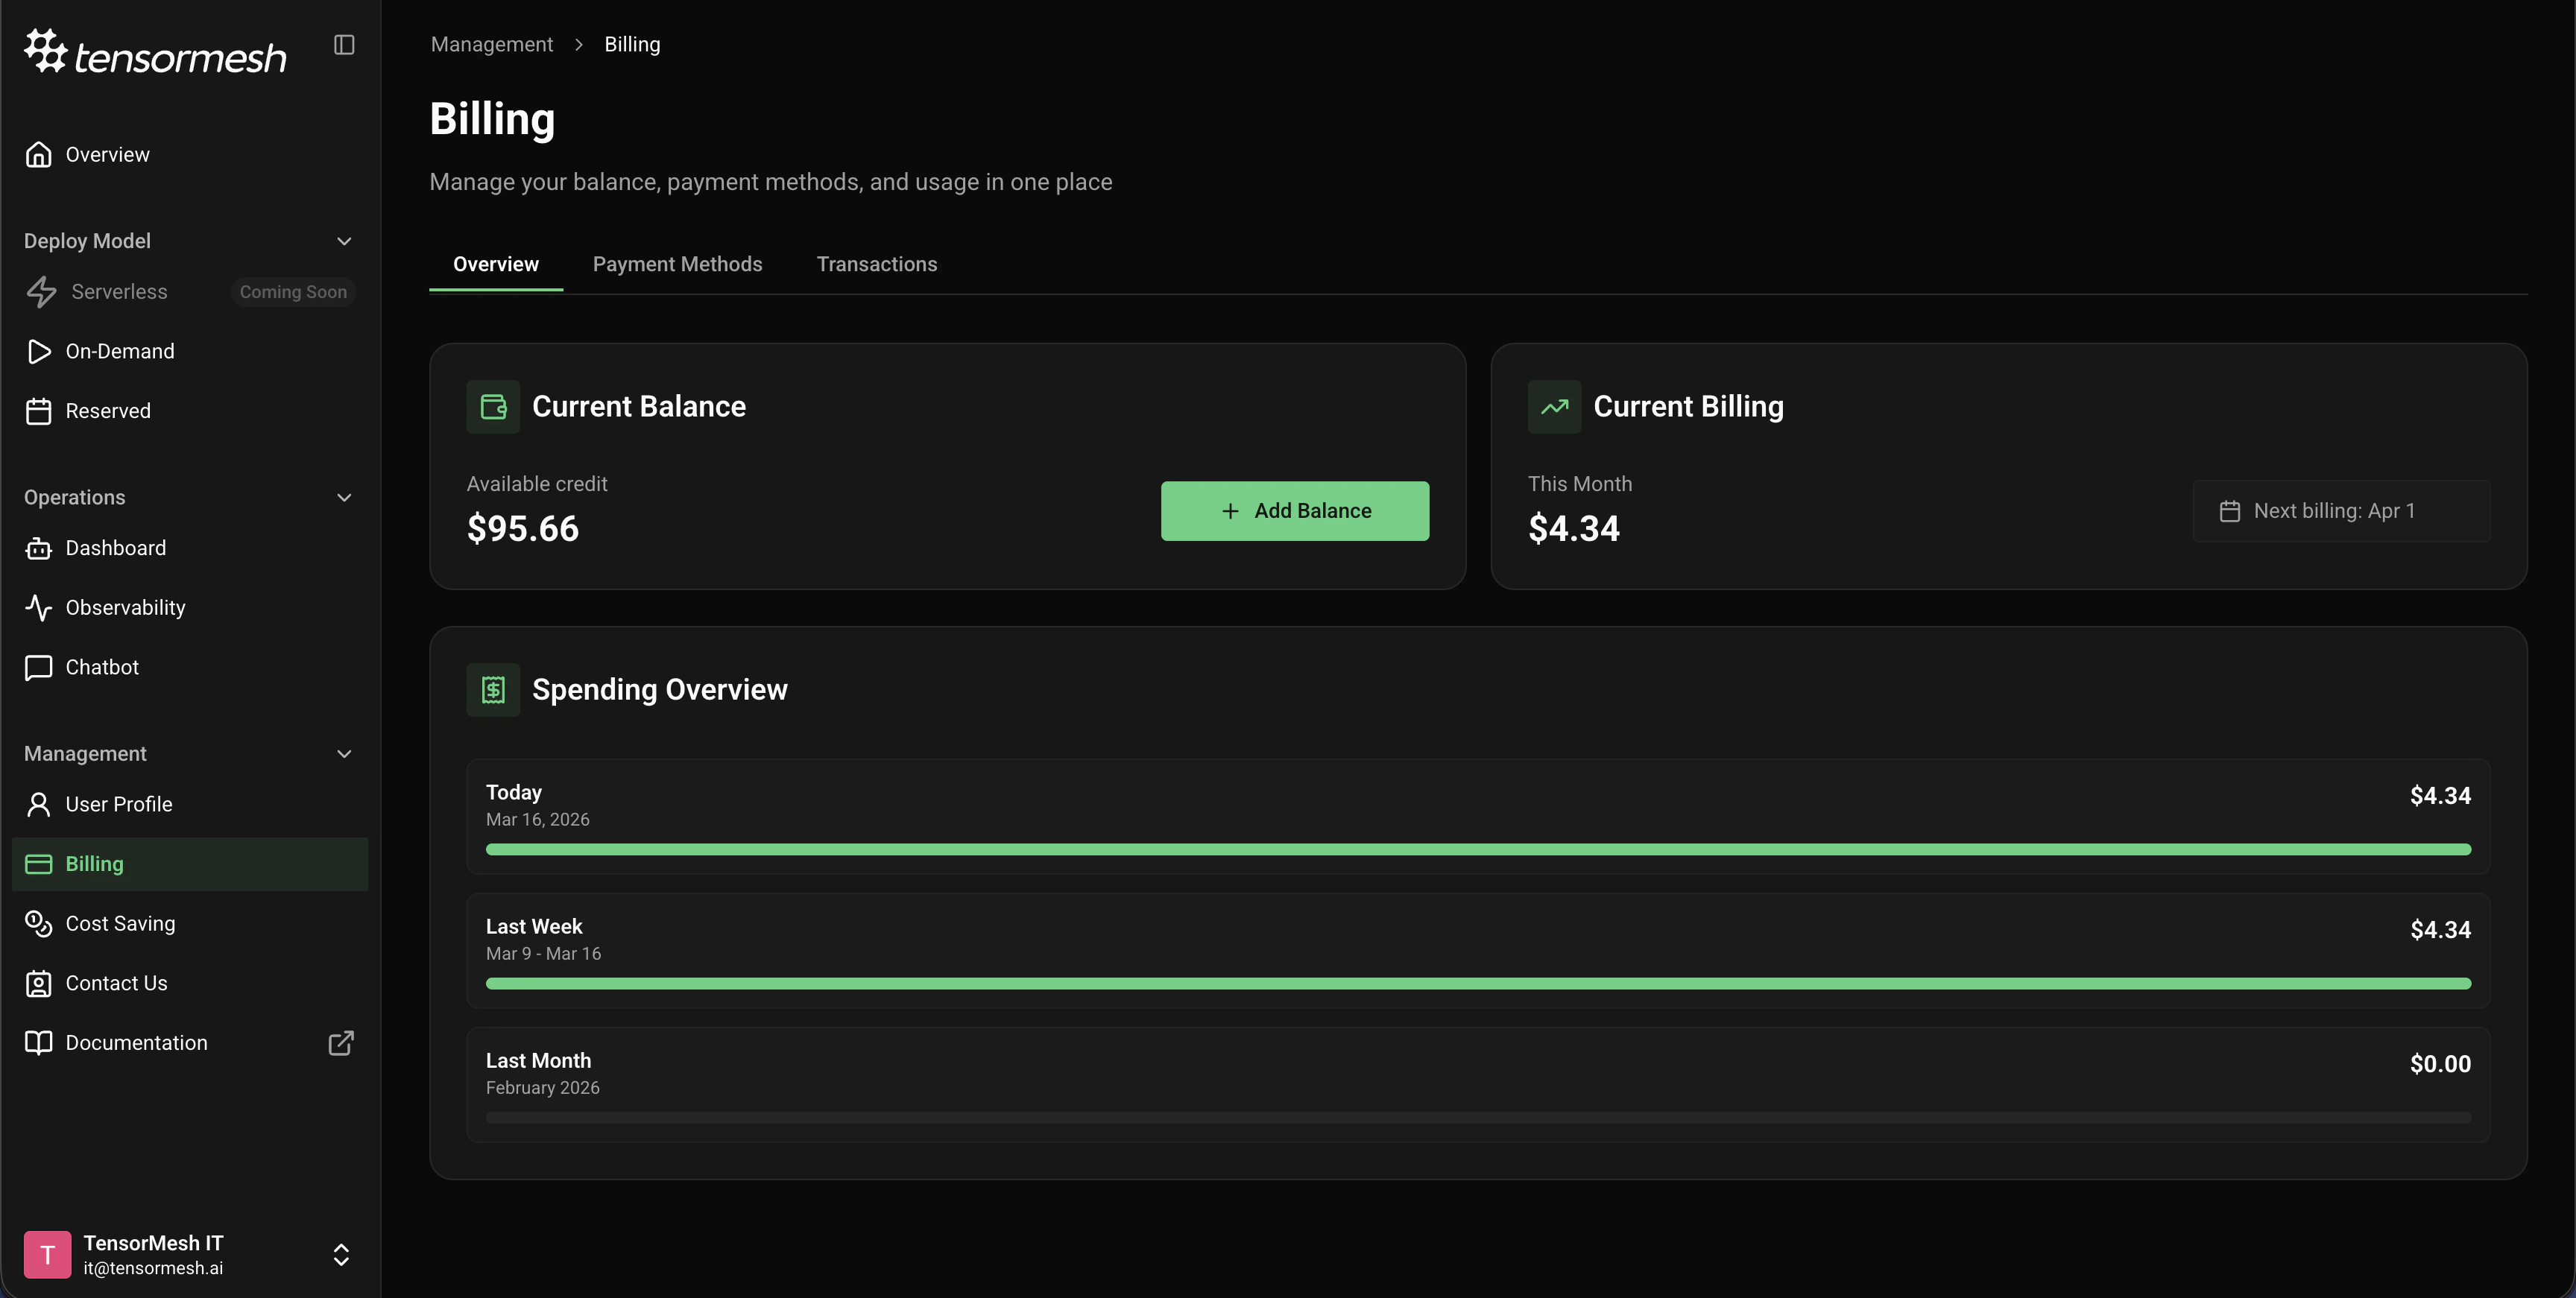Collapse the Operations section
This screenshot has height=1298, width=2576.
click(344, 497)
